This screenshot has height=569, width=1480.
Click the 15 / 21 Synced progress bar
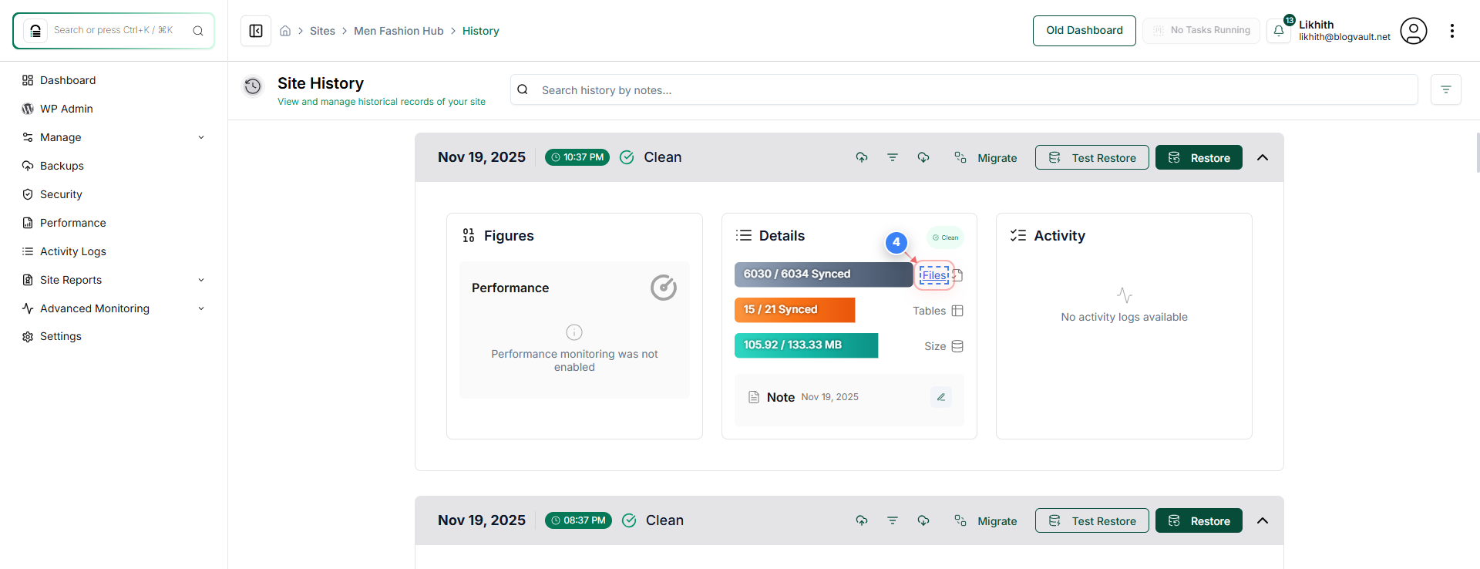pos(795,310)
